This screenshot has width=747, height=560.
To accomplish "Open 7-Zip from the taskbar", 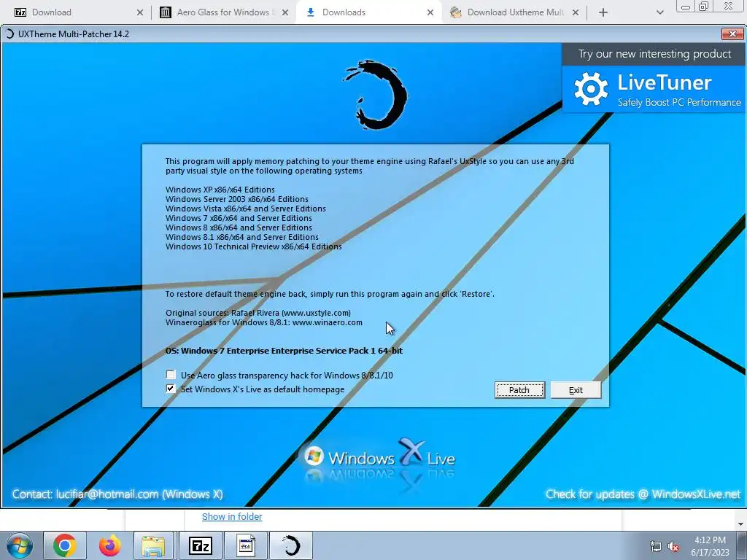I will 200,545.
